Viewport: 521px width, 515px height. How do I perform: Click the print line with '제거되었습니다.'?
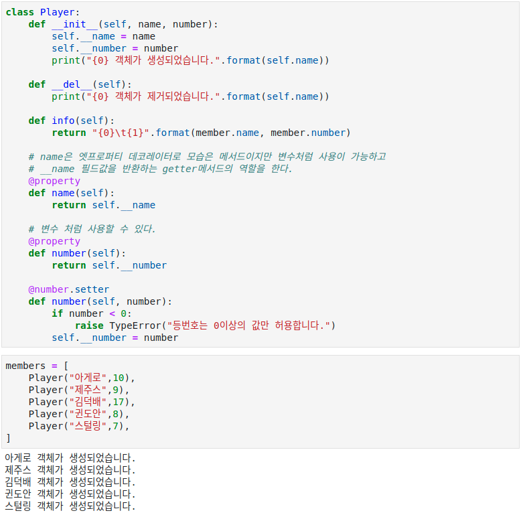[190, 96]
